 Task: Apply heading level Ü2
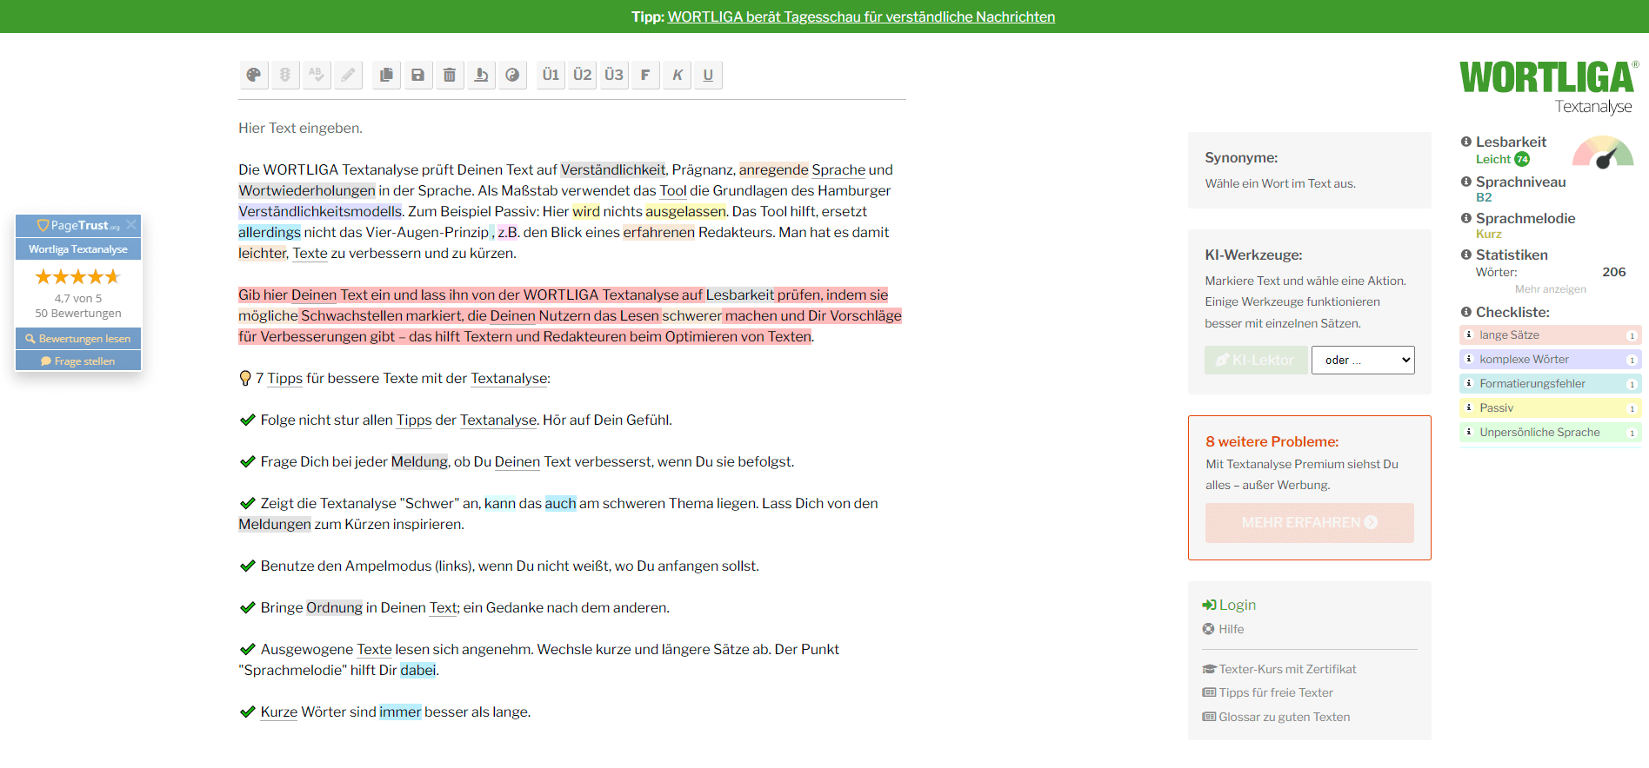click(x=583, y=75)
